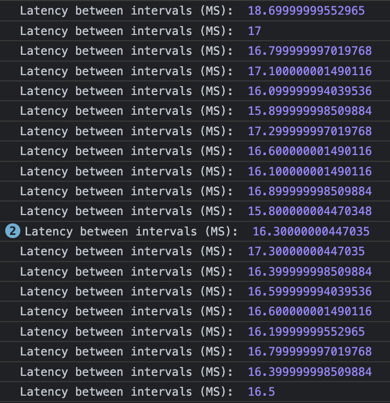
Task: Click the value 16.19999999552965
Action: tap(306, 332)
